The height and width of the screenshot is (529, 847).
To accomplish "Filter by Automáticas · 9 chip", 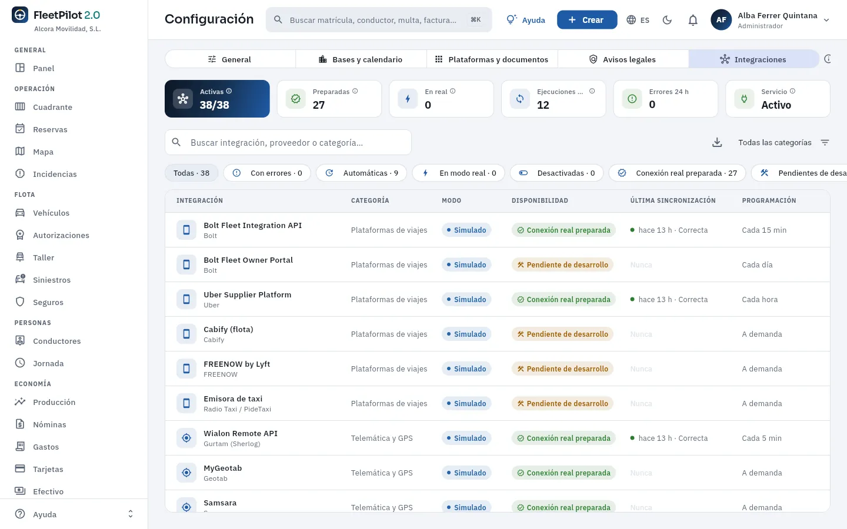I will [361, 173].
